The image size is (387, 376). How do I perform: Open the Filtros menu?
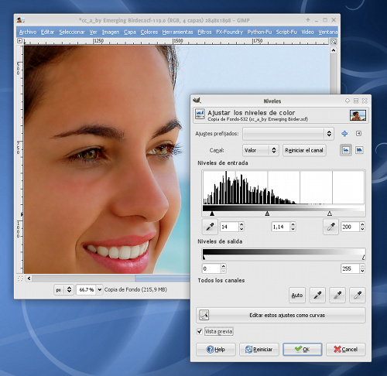[204, 32]
